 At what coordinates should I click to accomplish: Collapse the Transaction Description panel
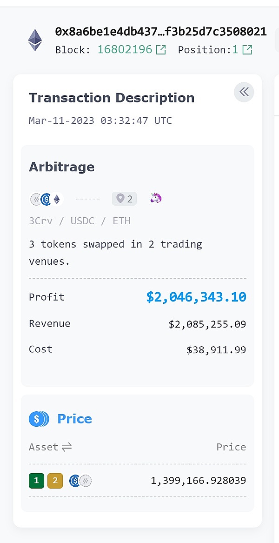click(244, 92)
